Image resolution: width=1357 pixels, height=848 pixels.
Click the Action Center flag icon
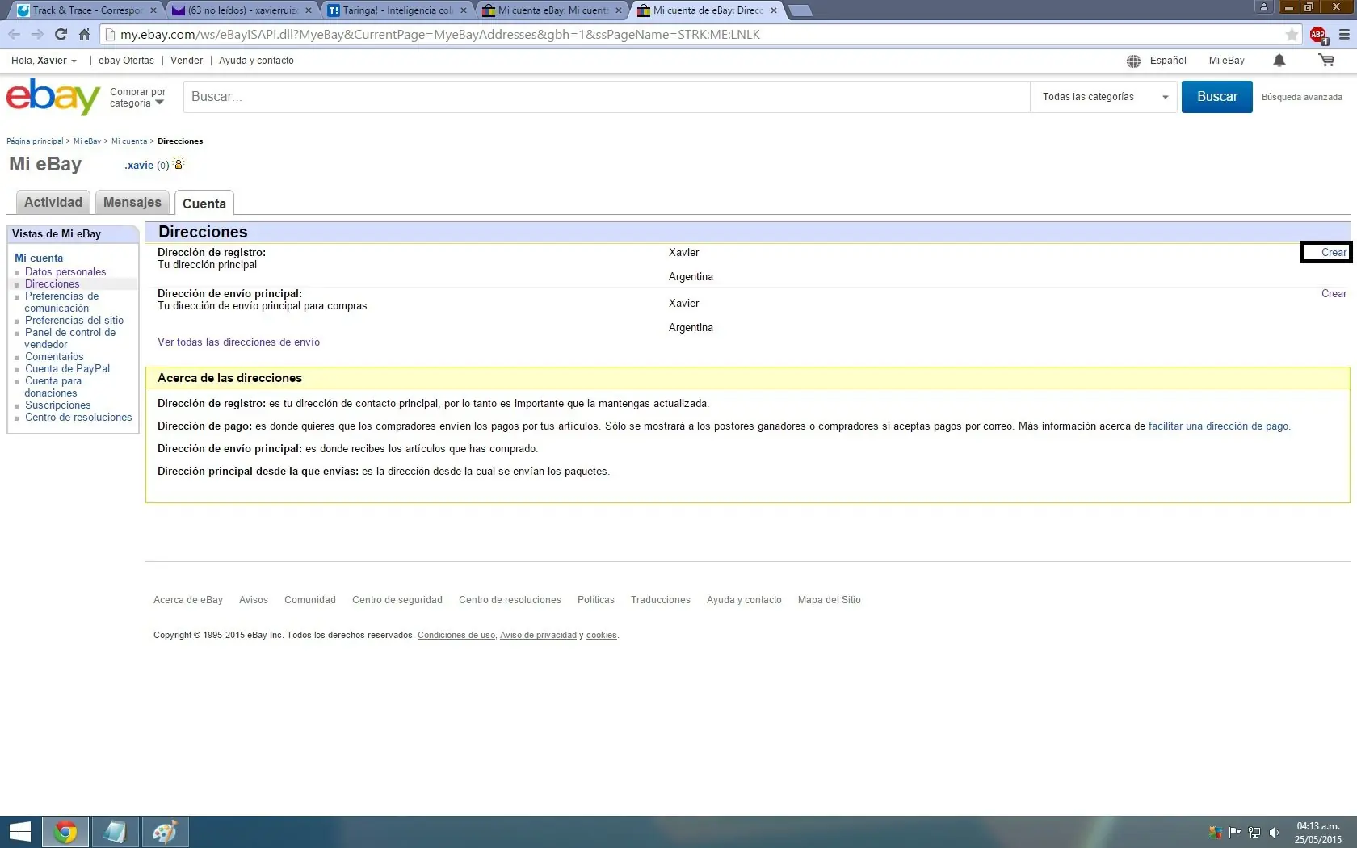pos(1235,832)
